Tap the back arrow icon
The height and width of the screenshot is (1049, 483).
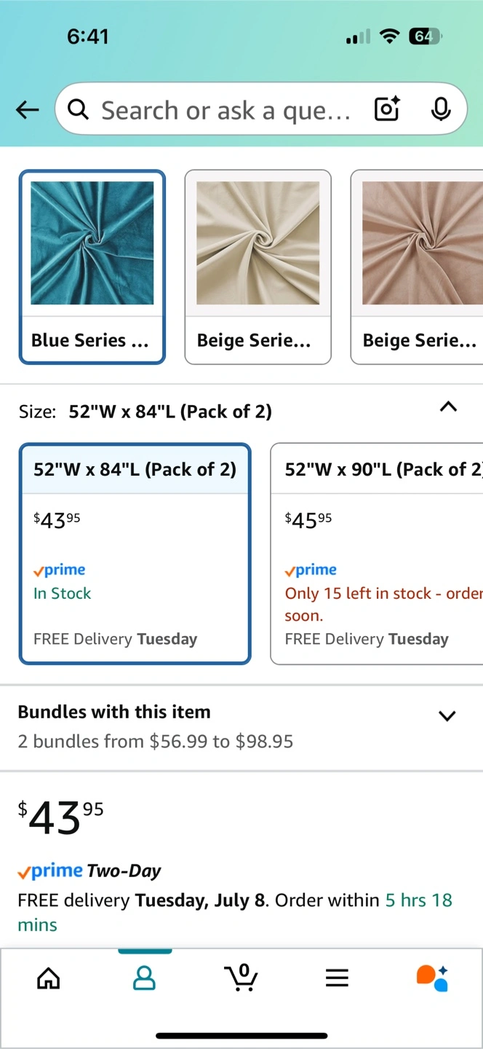click(x=28, y=110)
